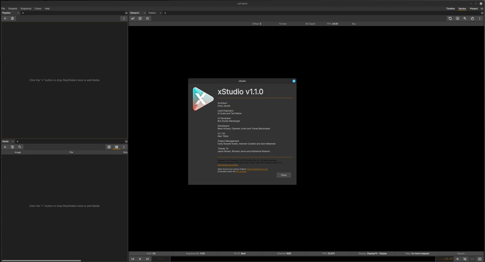Open the colour sliders tool in viewport toolbar
485x262 pixels.
(148, 19)
